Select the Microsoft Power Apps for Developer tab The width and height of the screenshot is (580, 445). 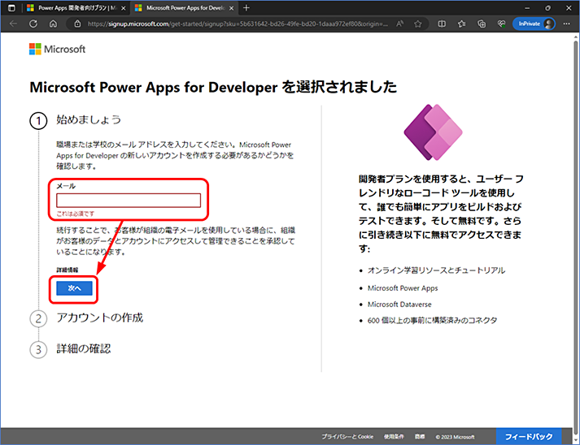(x=185, y=8)
